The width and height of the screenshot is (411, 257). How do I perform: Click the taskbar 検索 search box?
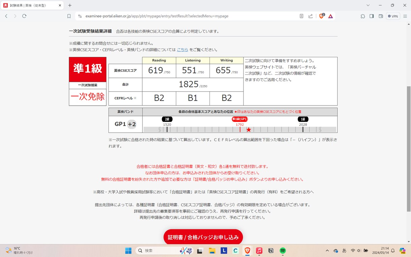(165, 251)
